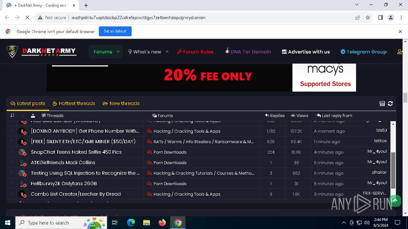Expand the SILENT ETH MINER row chevron
Image resolution: width=408 pixels, height=229 pixels.
[x=11, y=141]
